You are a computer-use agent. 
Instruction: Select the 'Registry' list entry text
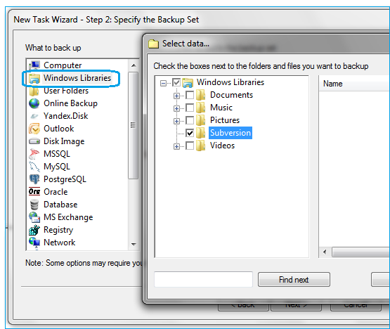[x=58, y=230]
